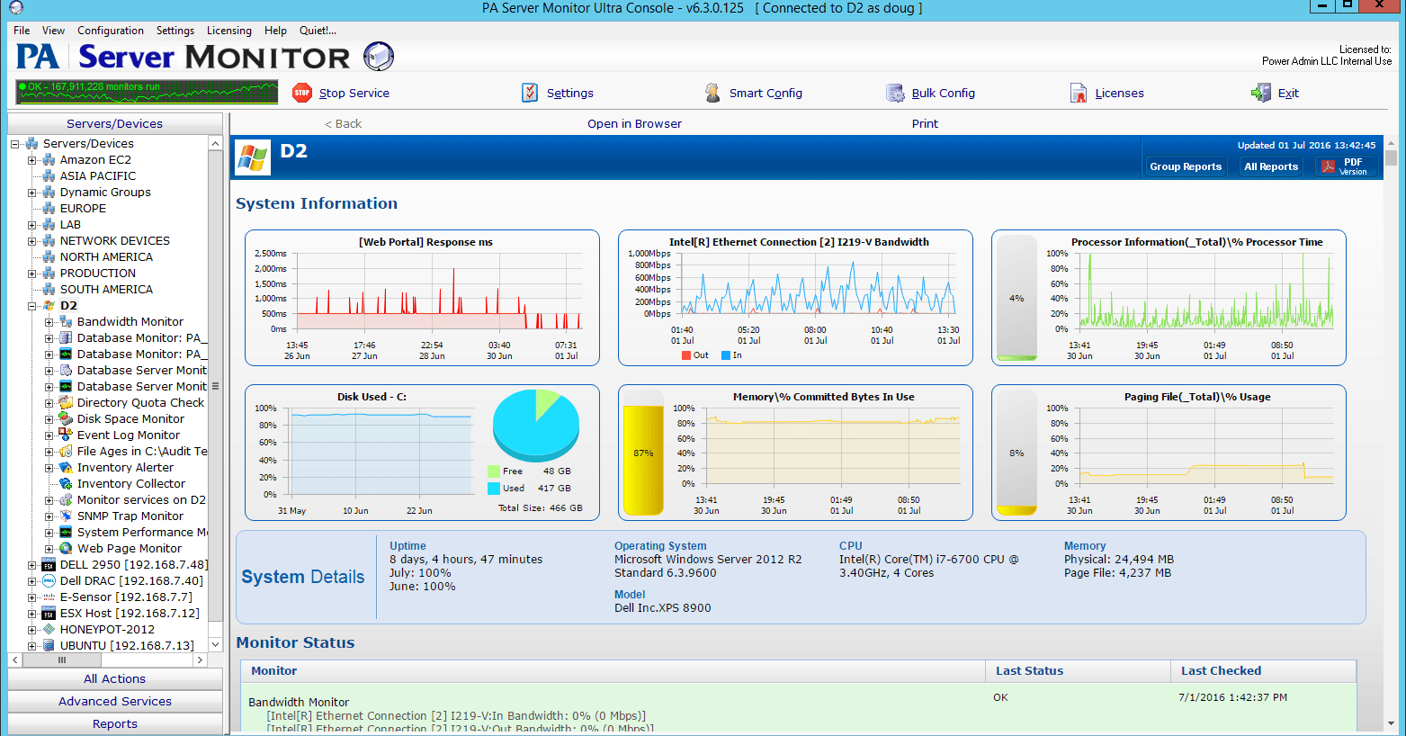The image size is (1406, 736).
Task: Click the Monitor services on D2 icon
Action: click(66, 499)
